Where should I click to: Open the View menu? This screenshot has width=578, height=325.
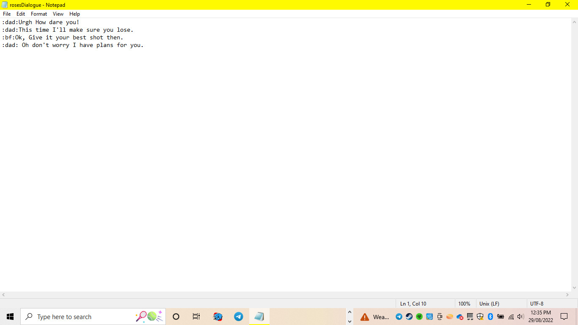(x=58, y=14)
